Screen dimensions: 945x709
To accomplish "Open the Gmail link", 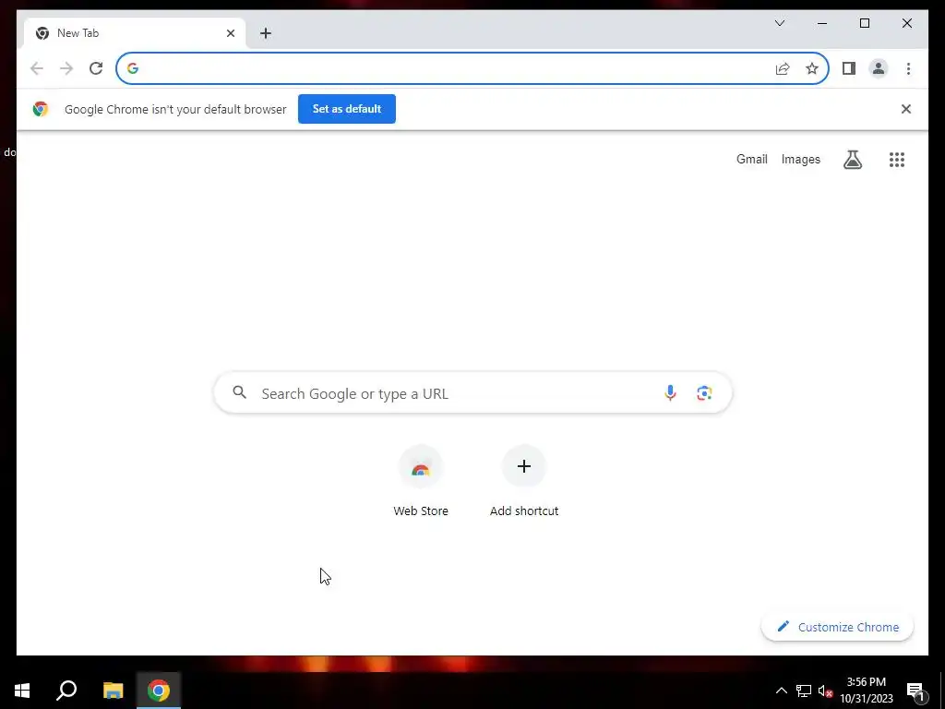I will click(x=751, y=159).
